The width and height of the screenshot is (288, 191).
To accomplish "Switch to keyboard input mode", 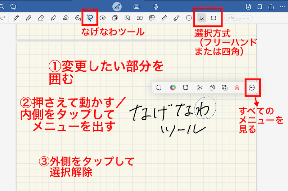I will 136,6.
